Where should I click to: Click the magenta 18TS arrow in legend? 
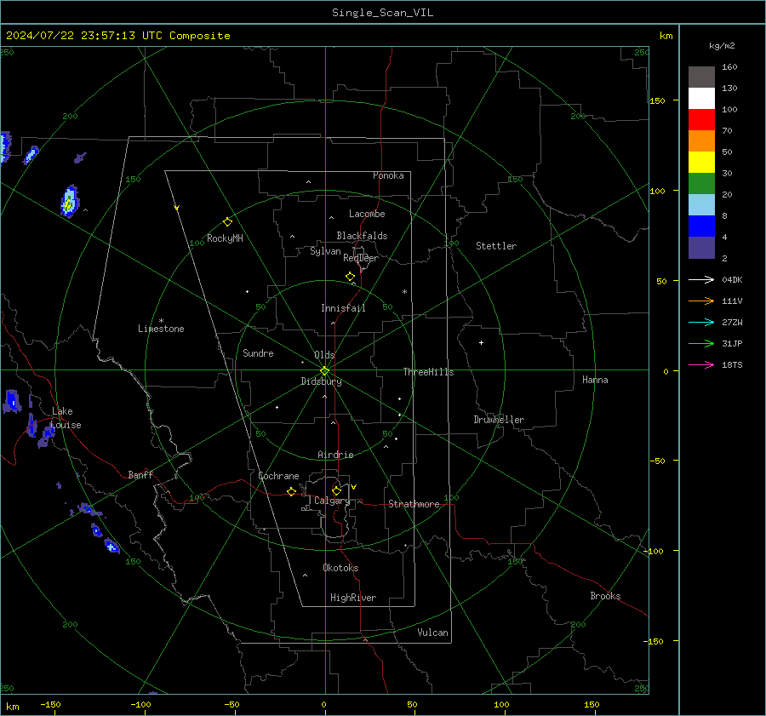coord(701,364)
